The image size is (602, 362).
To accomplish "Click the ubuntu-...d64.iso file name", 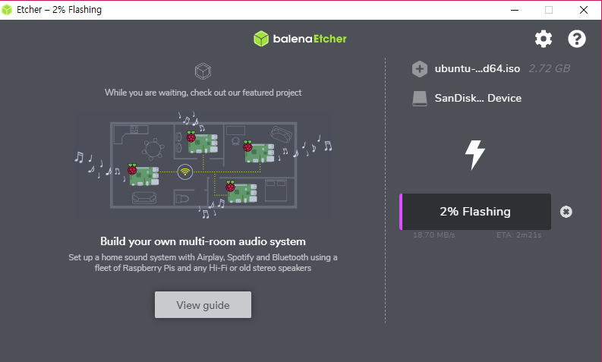I will (478, 69).
